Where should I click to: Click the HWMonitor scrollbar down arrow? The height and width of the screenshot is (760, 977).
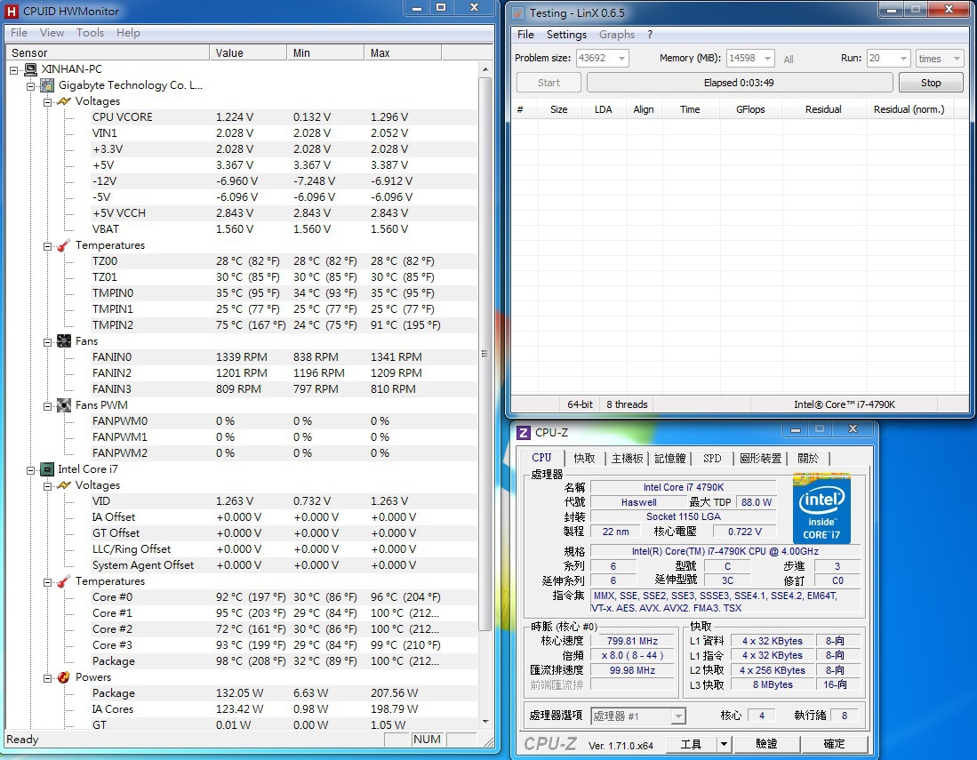(484, 722)
